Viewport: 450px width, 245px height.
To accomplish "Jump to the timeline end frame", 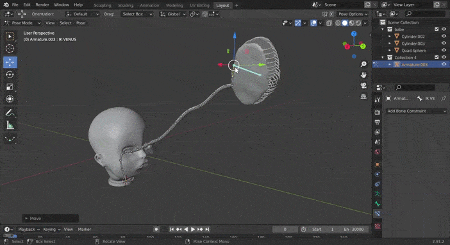I will (x=207, y=229).
